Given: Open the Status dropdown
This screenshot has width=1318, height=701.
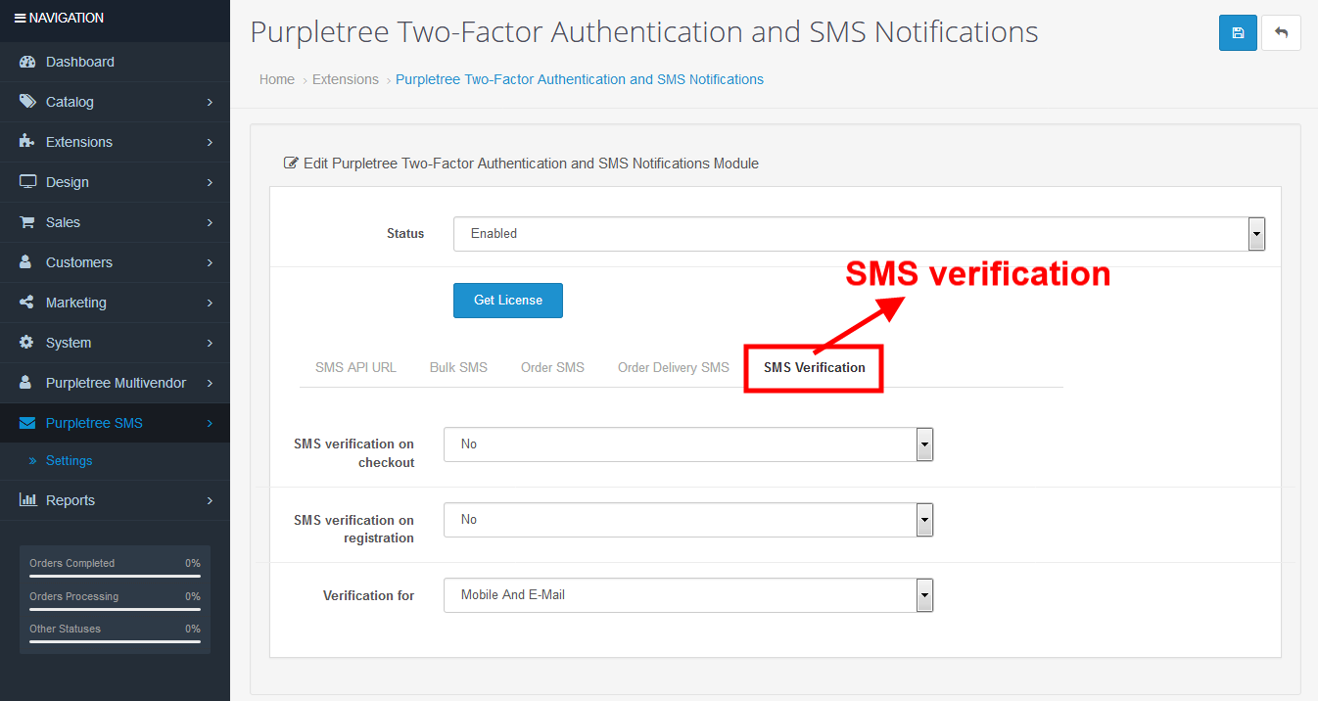Looking at the screenshot, I should click(x=859, y=234).
